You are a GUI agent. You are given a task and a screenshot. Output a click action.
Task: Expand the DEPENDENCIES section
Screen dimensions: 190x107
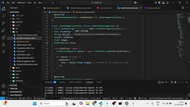[16, 92]
